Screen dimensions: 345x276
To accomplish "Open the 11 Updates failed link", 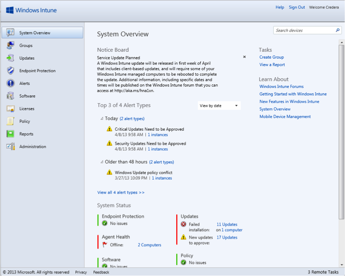I will (227, 224).
